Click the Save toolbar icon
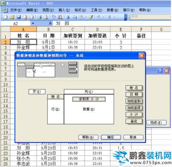This screenshot has width=172, height=167. click(19, 17)
